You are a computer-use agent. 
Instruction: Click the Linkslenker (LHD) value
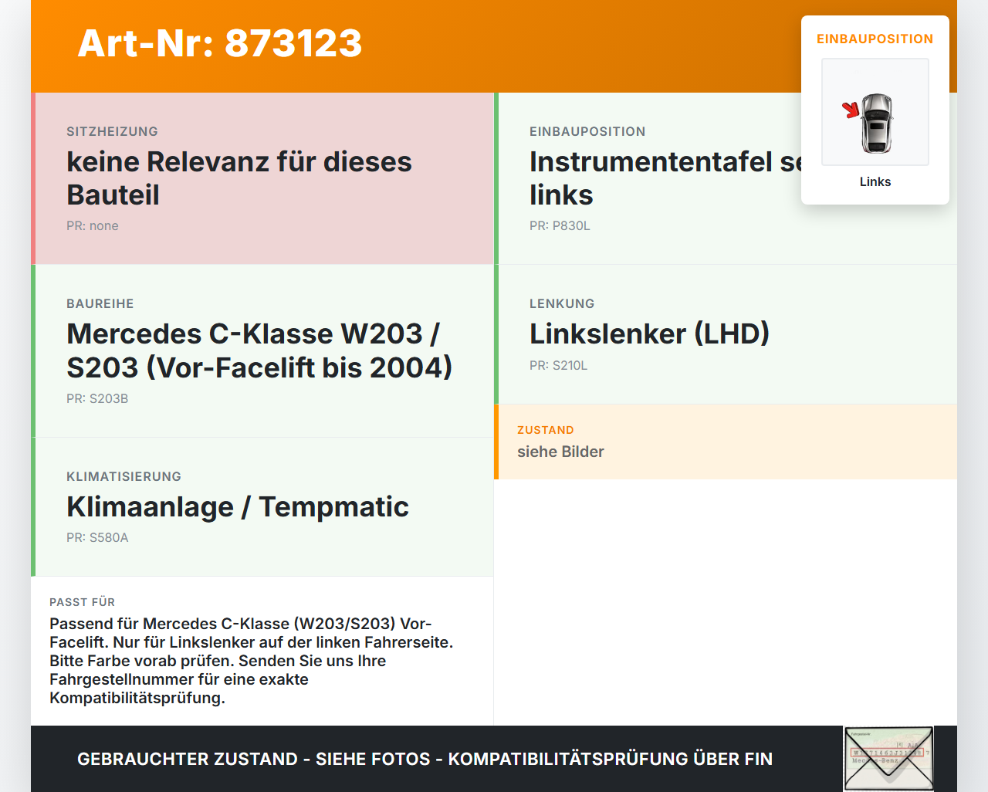pyautogui.click(x=649, y=333)
